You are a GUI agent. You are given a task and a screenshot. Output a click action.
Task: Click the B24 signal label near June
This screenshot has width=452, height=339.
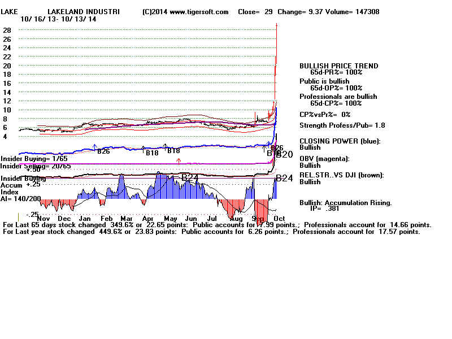190,177
